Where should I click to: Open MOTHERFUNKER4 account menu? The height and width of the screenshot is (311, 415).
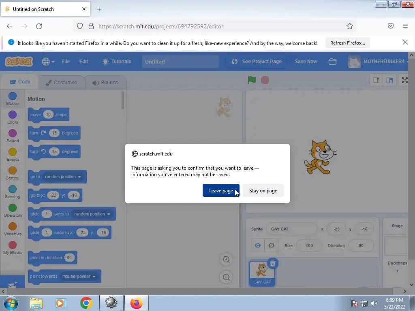pyautogui.click(x=379, y=62)
